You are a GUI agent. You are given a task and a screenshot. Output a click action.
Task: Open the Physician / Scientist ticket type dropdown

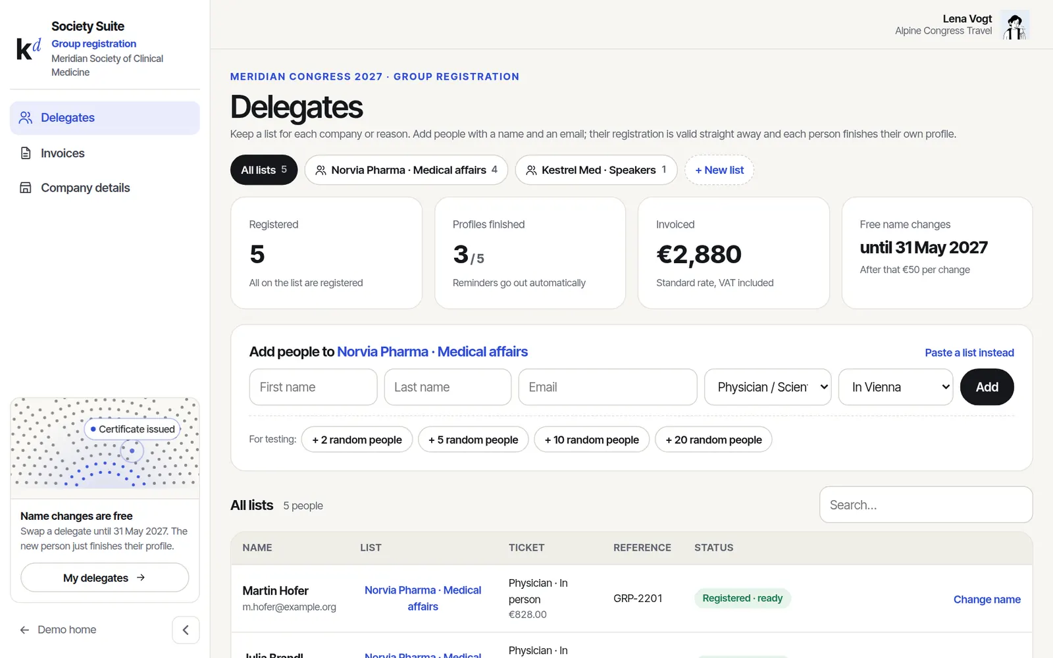(767, 387)
